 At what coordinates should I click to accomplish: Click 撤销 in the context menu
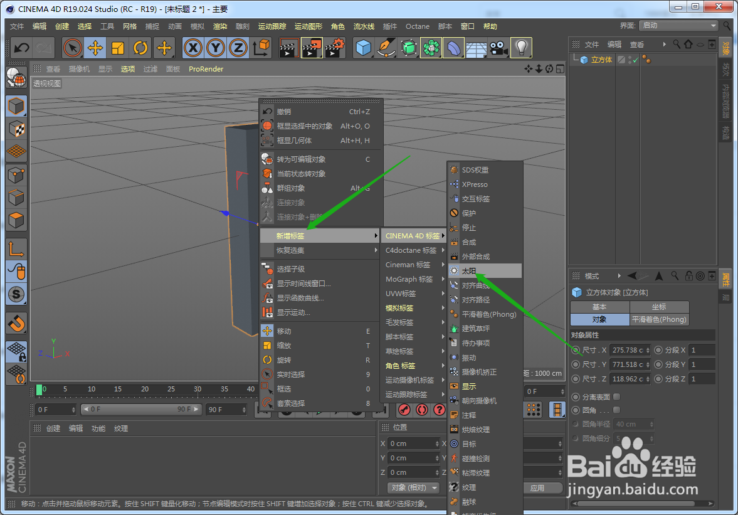(x=320, y=112)
